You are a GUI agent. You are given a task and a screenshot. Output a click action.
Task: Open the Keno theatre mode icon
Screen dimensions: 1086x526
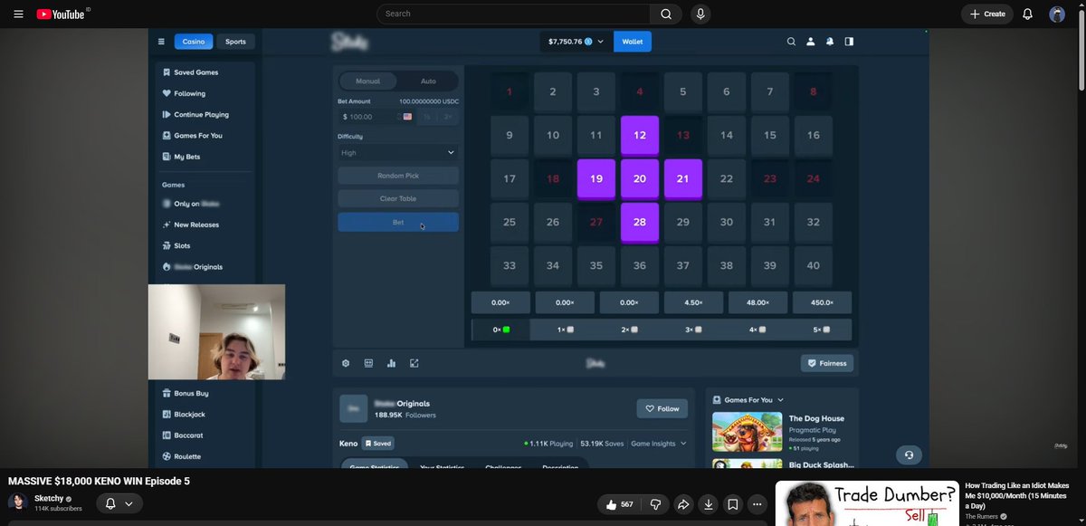coord(368,363)
